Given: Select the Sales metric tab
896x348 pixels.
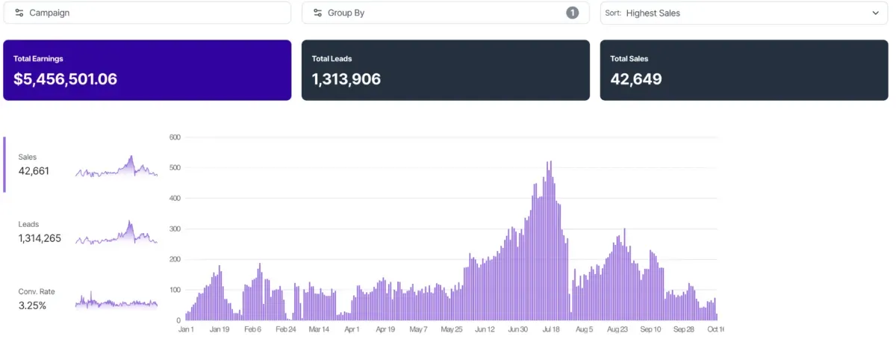Looking at the screenshot, I should tap(34, 164).
